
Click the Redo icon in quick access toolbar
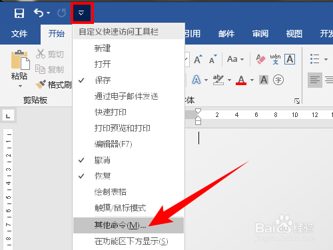point(61,13)
